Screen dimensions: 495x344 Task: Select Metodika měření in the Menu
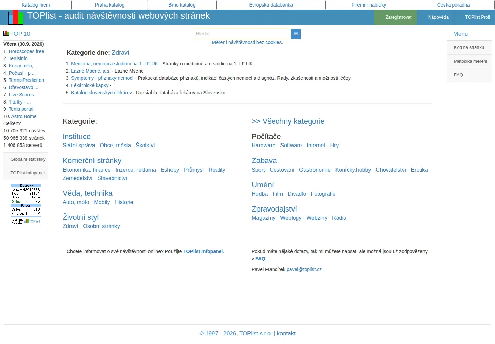(469, 61)
